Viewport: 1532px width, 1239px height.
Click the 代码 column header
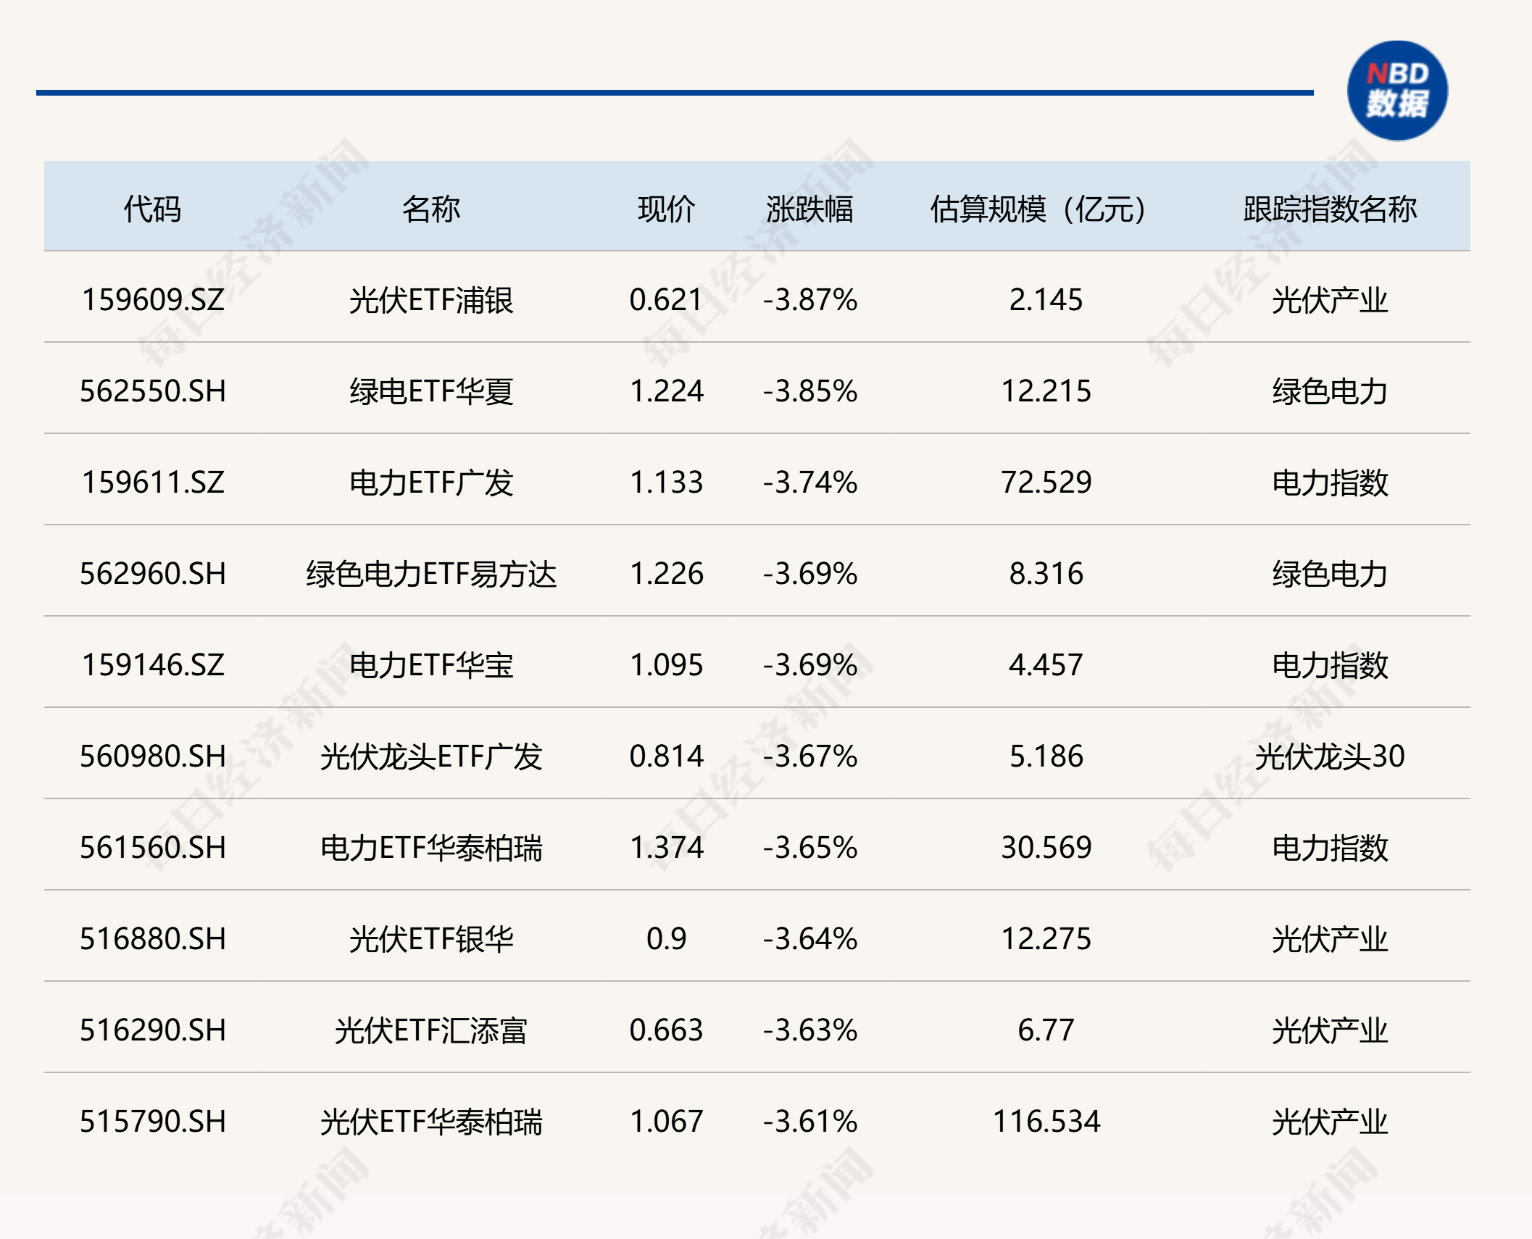click(x=152, y=209)
